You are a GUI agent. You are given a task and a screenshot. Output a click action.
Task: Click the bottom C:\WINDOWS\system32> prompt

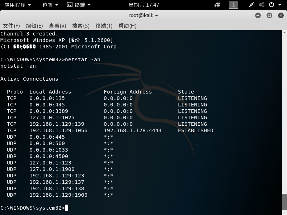point(33,208)
